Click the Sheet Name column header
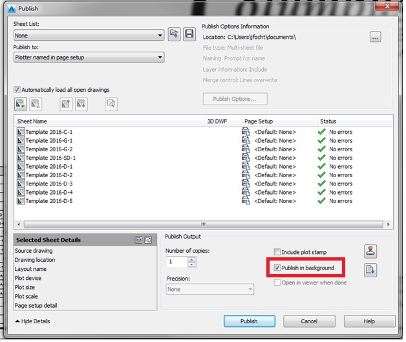 point(109,121)
